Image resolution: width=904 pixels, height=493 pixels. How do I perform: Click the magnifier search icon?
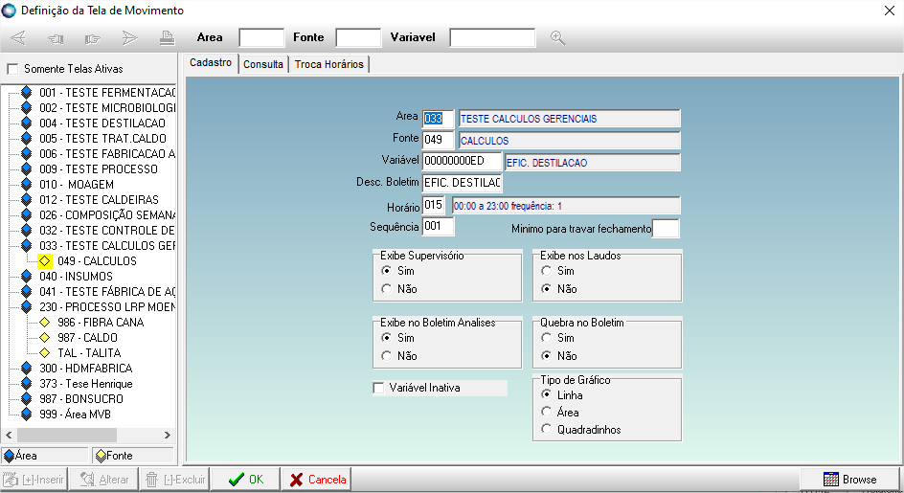click(557, 38)
